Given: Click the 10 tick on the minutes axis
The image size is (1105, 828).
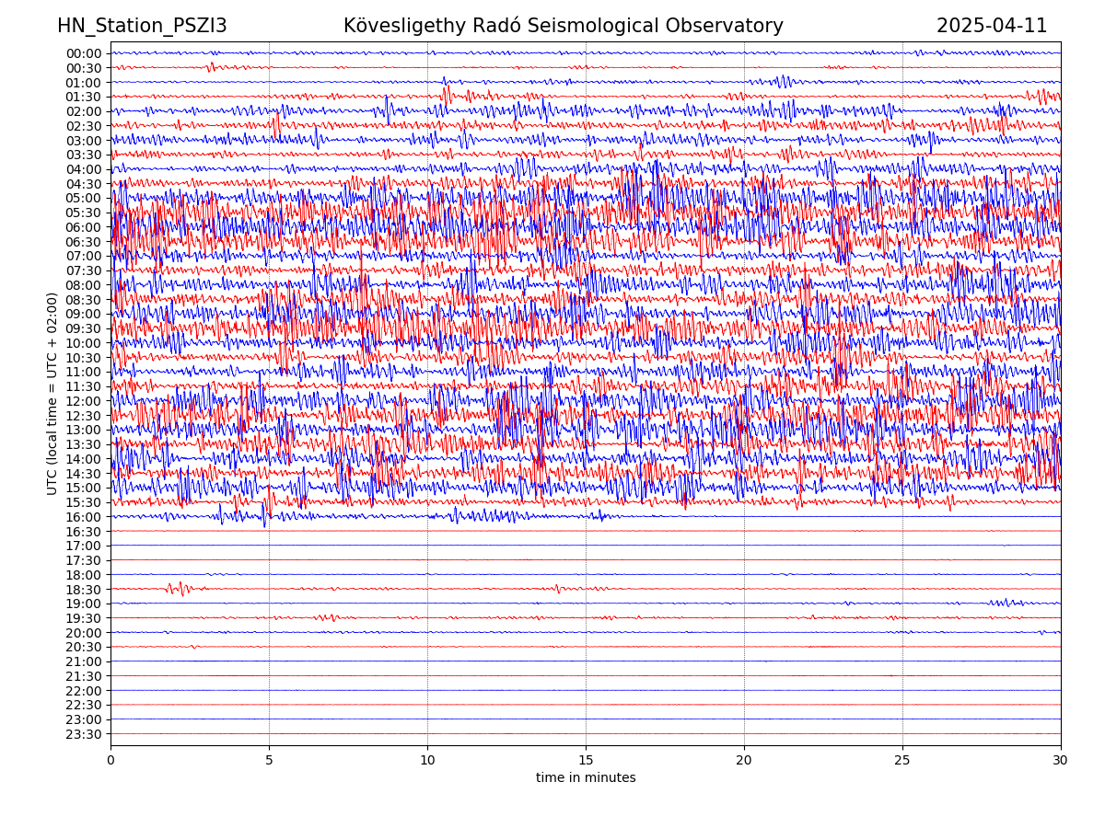Looking at the screenshot, I should pos(427,761).
